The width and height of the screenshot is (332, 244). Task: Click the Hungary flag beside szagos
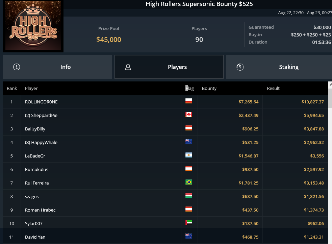[189, 195]
